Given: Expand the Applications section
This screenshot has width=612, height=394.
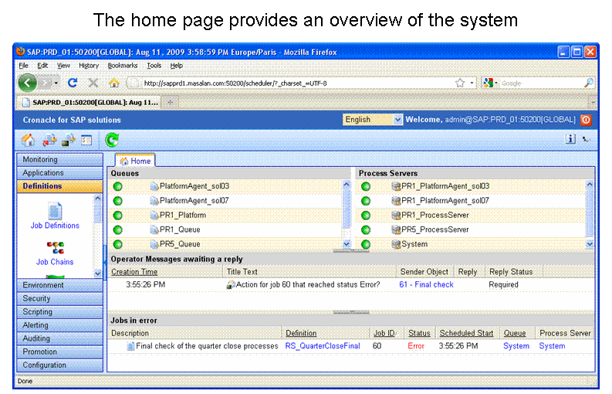Looking at the screenshot, I should [x=59, y=173].
